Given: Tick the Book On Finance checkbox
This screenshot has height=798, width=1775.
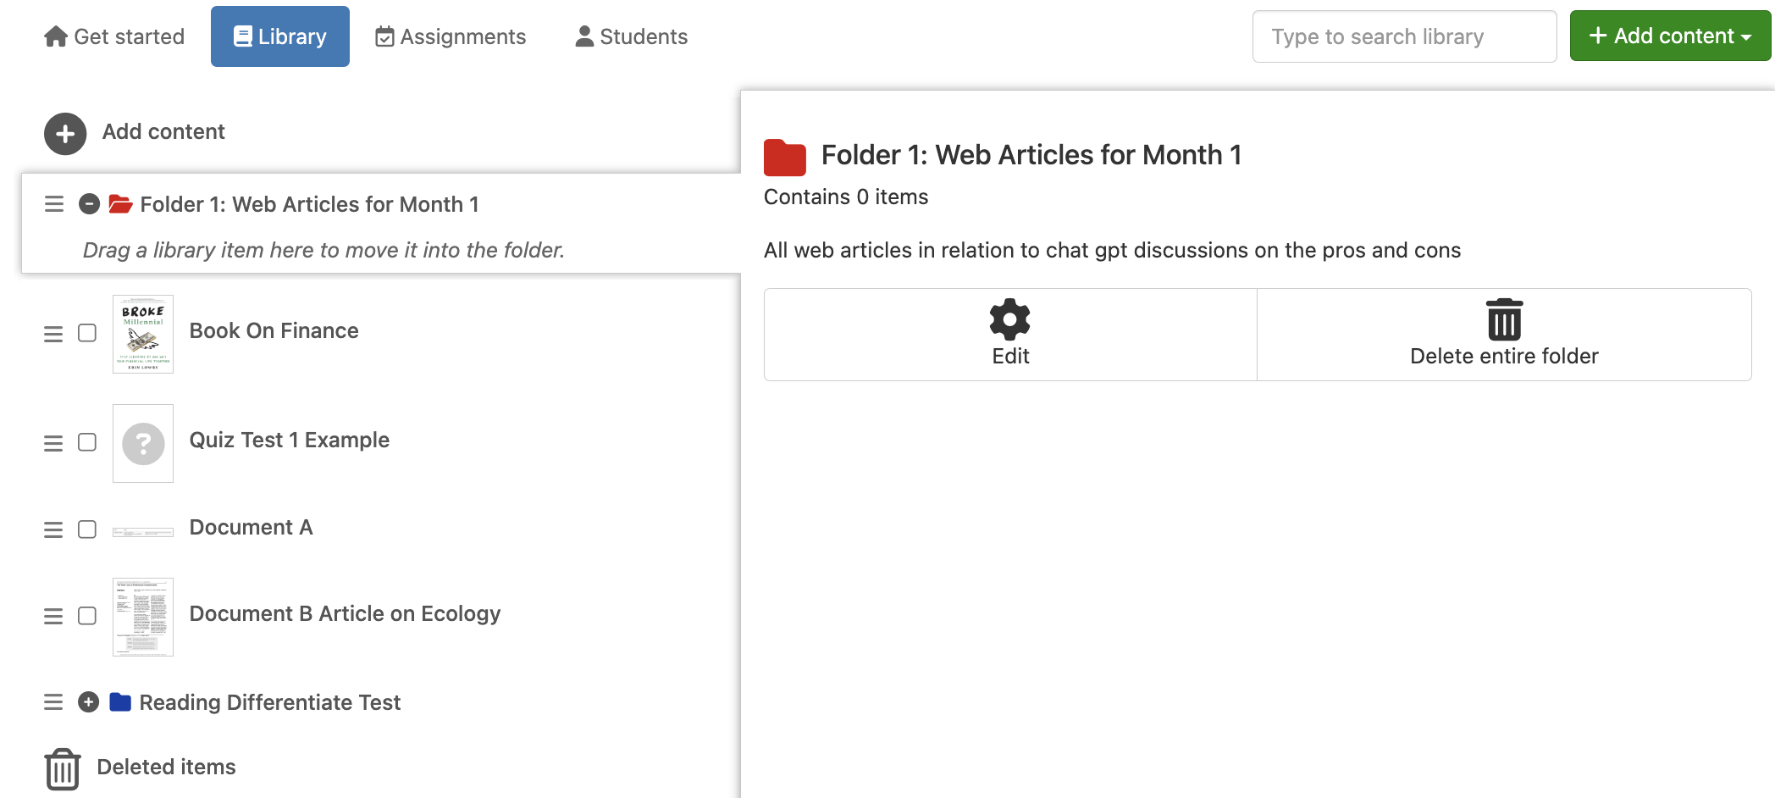Looking at the screenshot, I should [87, 334].
